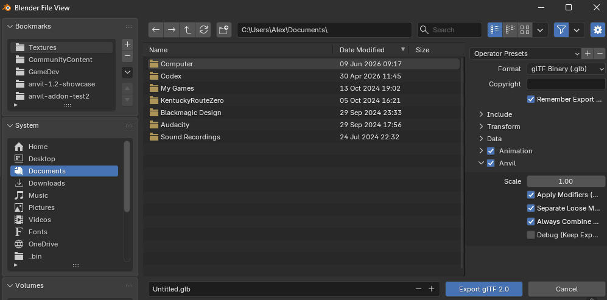Sort by Name column header
Image resolution: width=607 pixels, height=300 pixels.
tap(237, 50)
